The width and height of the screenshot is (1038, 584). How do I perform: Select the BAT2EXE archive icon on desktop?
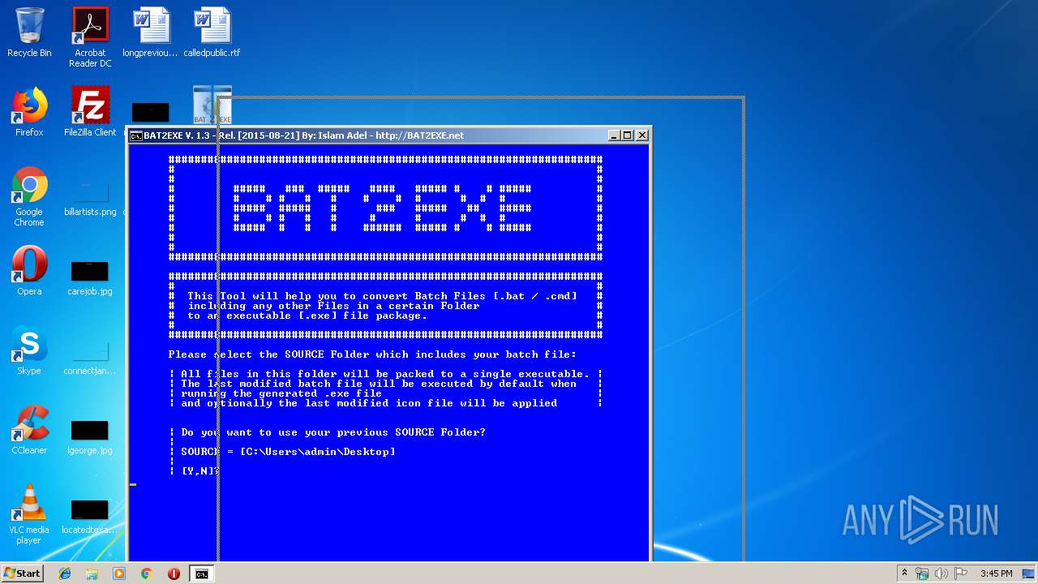(x=212, y=105)
